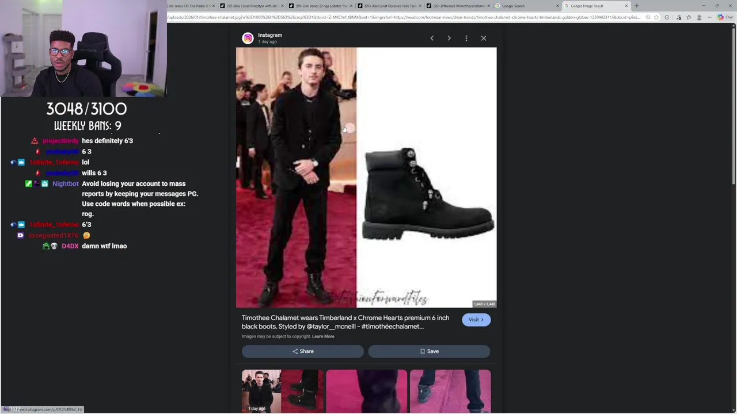Open three-dot options menu for image result
The width and height of the screenshot is (737, 414).
click(x=466, y=38)
